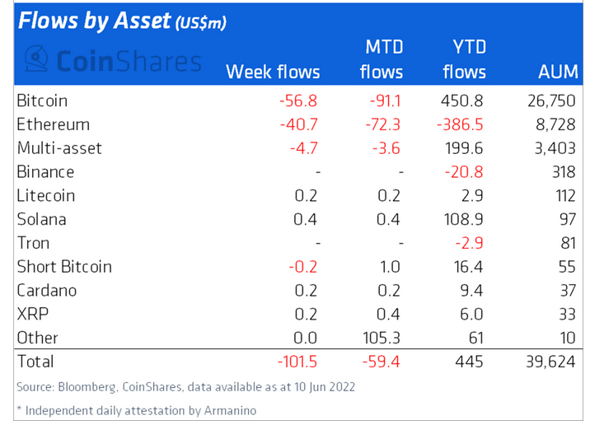Select the Week flows column header
This screenshot has width=604, height=439.
coord(273,72)
